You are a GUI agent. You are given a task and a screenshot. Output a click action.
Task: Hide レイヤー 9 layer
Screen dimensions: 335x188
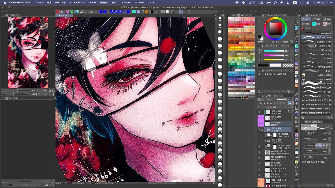coord(259,170)
